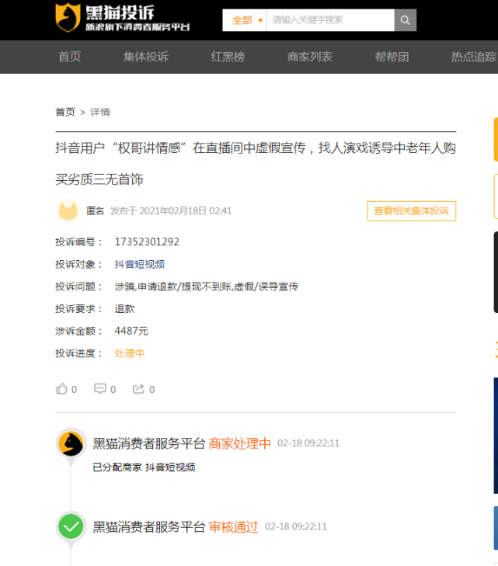This screenshot has width=498, height=566.
Task: Click 匿名 username
Action: (95, 211)
